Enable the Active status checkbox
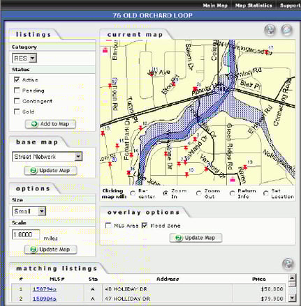This screenshot has width=301, height=306. point(17,79)
